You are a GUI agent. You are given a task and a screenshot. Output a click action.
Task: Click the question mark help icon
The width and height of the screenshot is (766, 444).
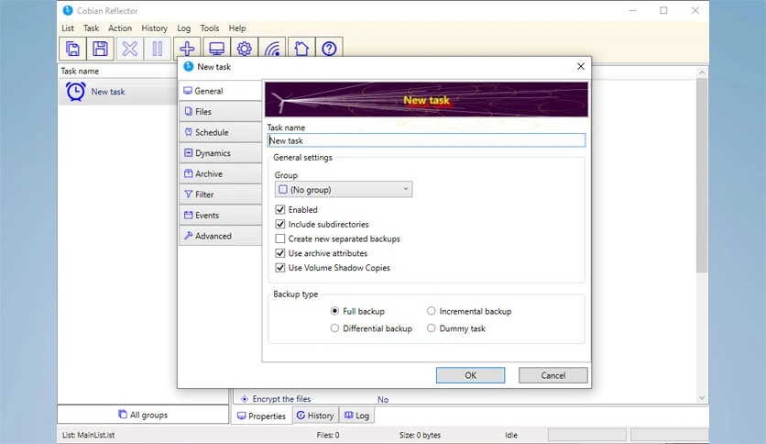tap(329, 49)
